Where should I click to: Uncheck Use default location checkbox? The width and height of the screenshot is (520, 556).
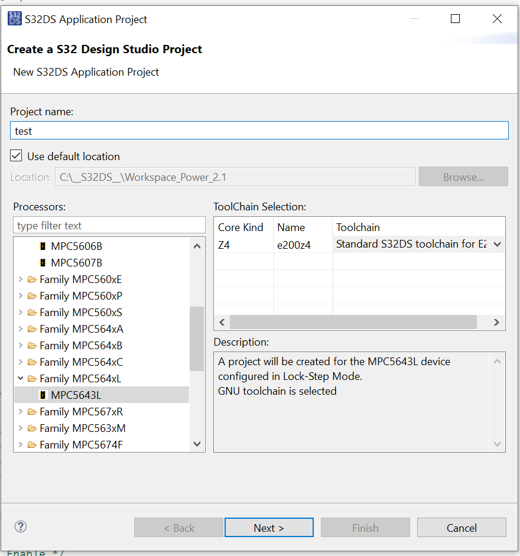pyautogui.click(x=17, y=156)
